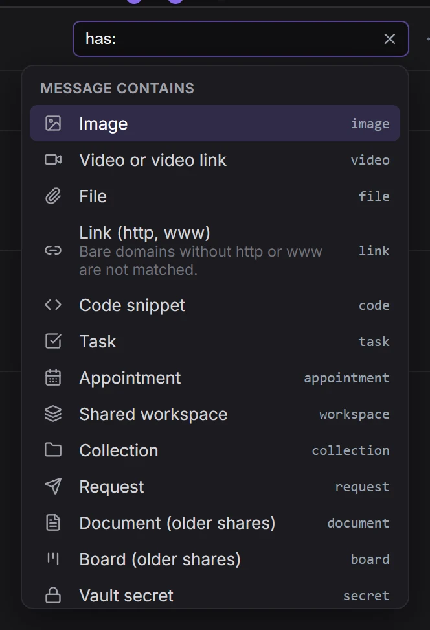
Task: Clear the search field with the X
Action: (389, 39)
